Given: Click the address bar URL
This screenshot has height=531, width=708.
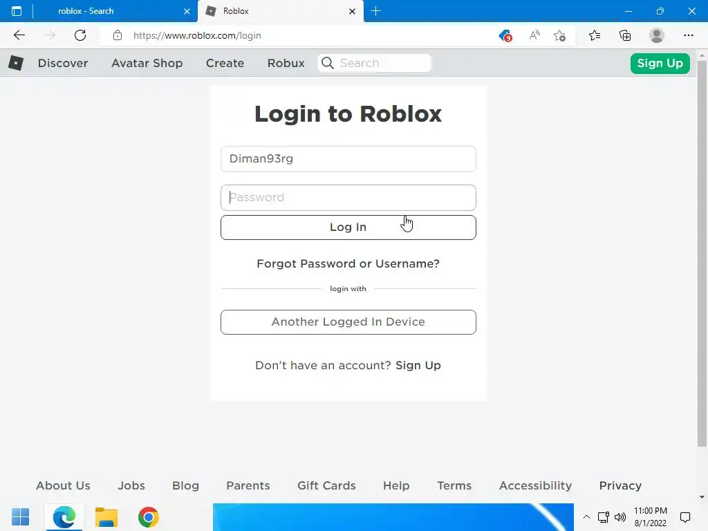Looking at the screenshot, I should tap(197, 35).
